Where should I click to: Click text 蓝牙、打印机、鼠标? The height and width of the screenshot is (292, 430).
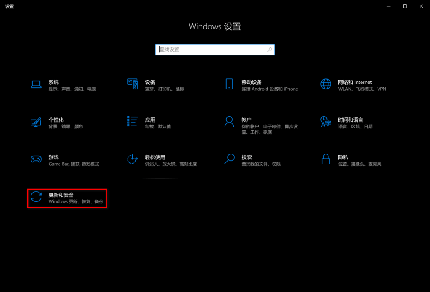point(165,89)
